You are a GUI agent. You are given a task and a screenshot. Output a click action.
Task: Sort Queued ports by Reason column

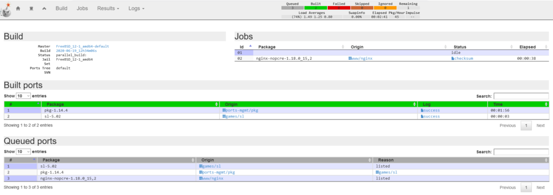click(461, 160)
